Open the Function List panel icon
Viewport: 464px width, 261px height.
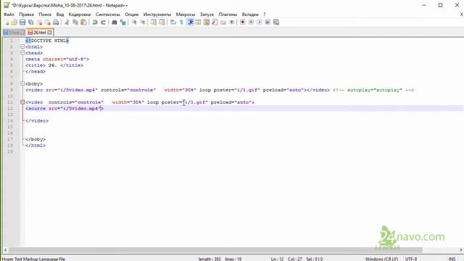pyautogui.click(x=215, y=22)
